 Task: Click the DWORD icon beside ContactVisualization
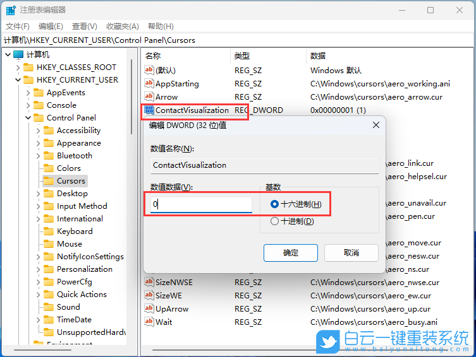[x=149, y=110]
